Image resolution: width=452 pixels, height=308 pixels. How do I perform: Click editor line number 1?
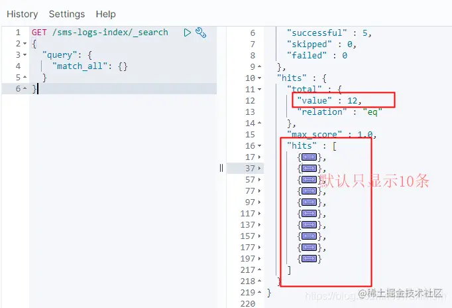coord(18,33)
